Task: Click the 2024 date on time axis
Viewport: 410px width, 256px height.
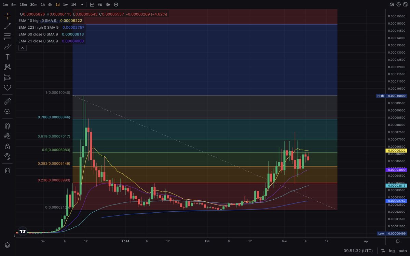Action: pyautogui.click(x=125, y=241)
